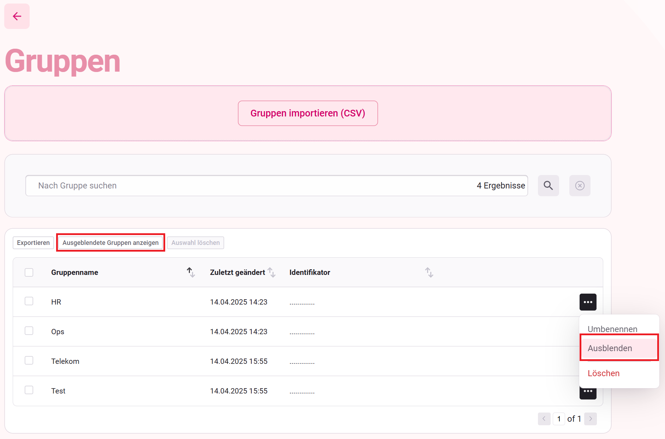The width and height of the screenshot is (665, 439).
Task: Click Gruppen importieren (CSV) button
Action: pyautogui.click(x=308, y=113)
